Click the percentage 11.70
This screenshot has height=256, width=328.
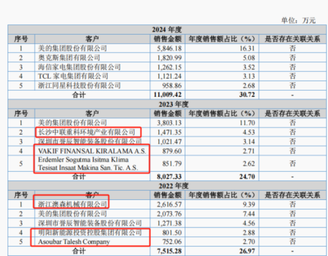pos(247,123)
